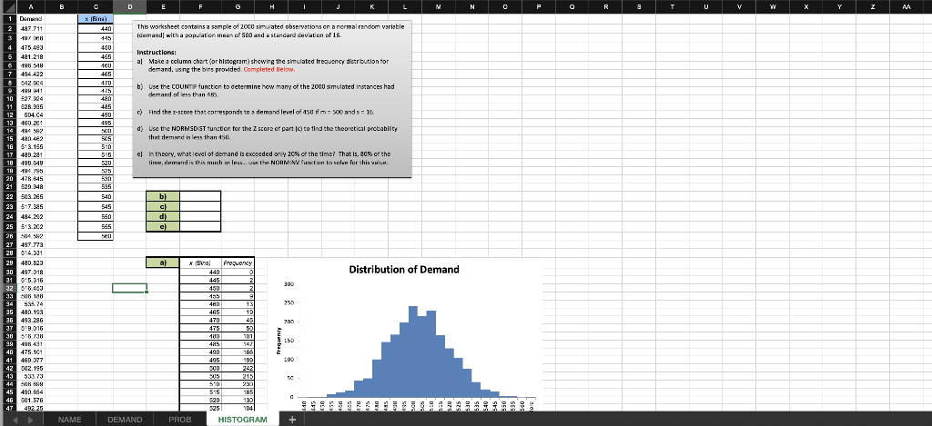Go to the previous sheet with the left arrow
The width and height of the screenshot is (932, 426).
coord(16,420)
